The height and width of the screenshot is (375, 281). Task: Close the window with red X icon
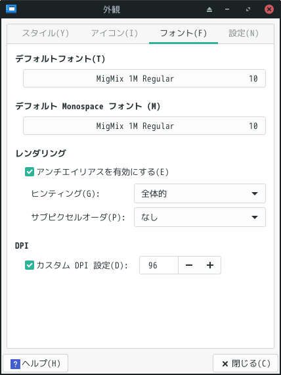pyautogui.click(x=269, y=9)
